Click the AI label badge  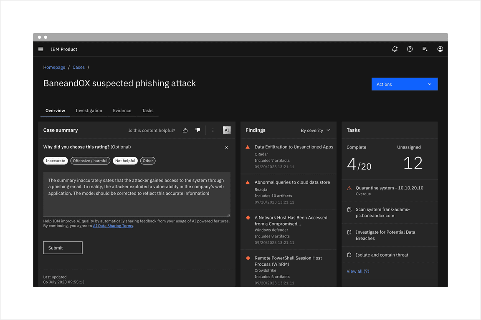pos(227,130)
